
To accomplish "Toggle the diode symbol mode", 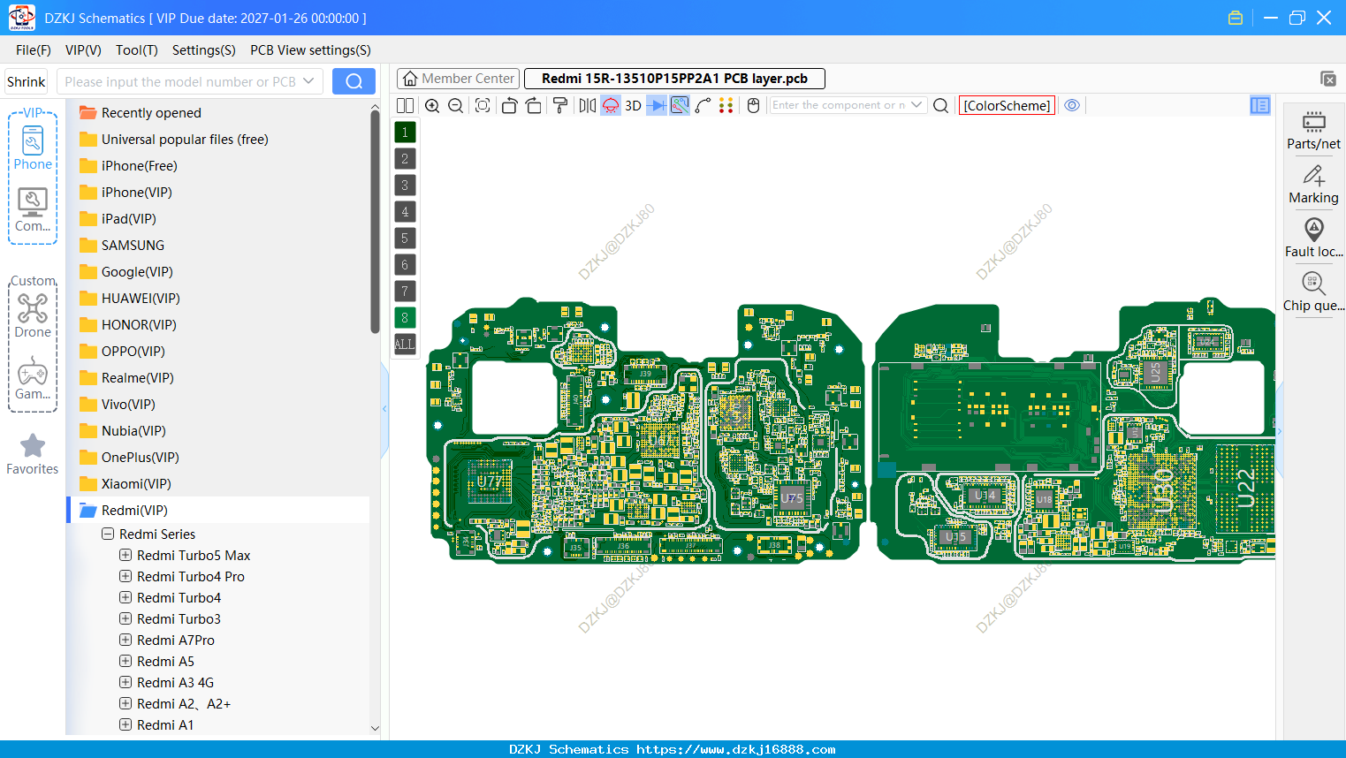I will pos(657,105).
